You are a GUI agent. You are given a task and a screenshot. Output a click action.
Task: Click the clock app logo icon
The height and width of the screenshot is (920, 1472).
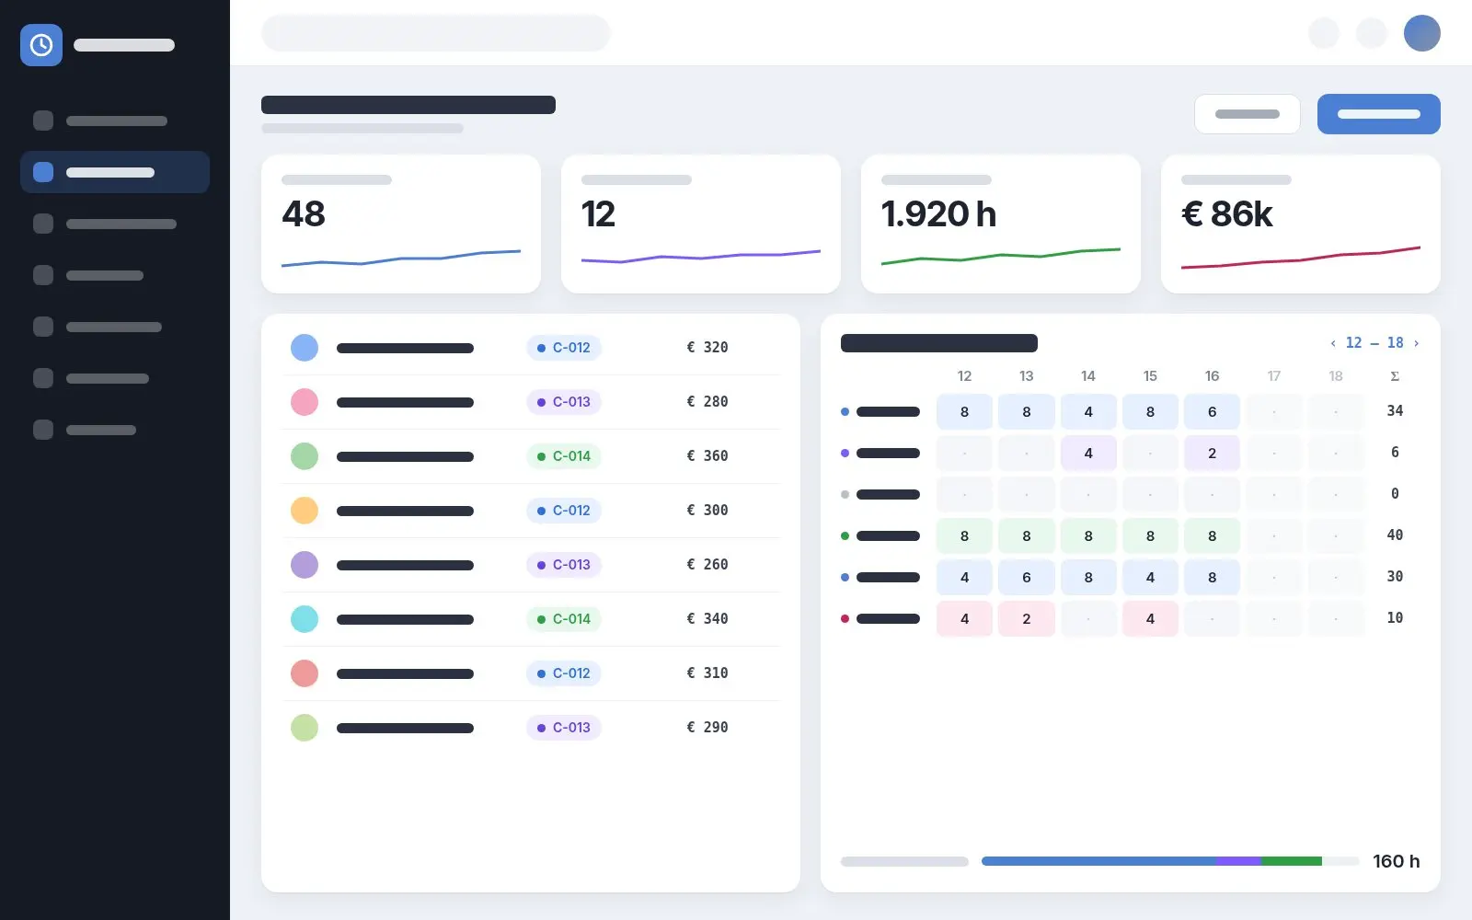pyautogui.click(x=41, y=45)
